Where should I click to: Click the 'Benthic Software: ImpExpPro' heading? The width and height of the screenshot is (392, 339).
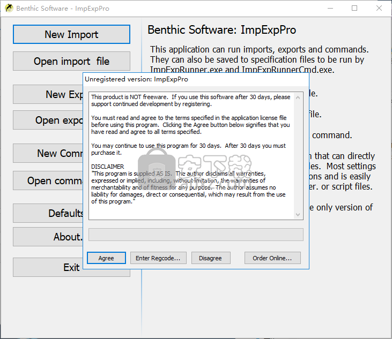[222, 30]
